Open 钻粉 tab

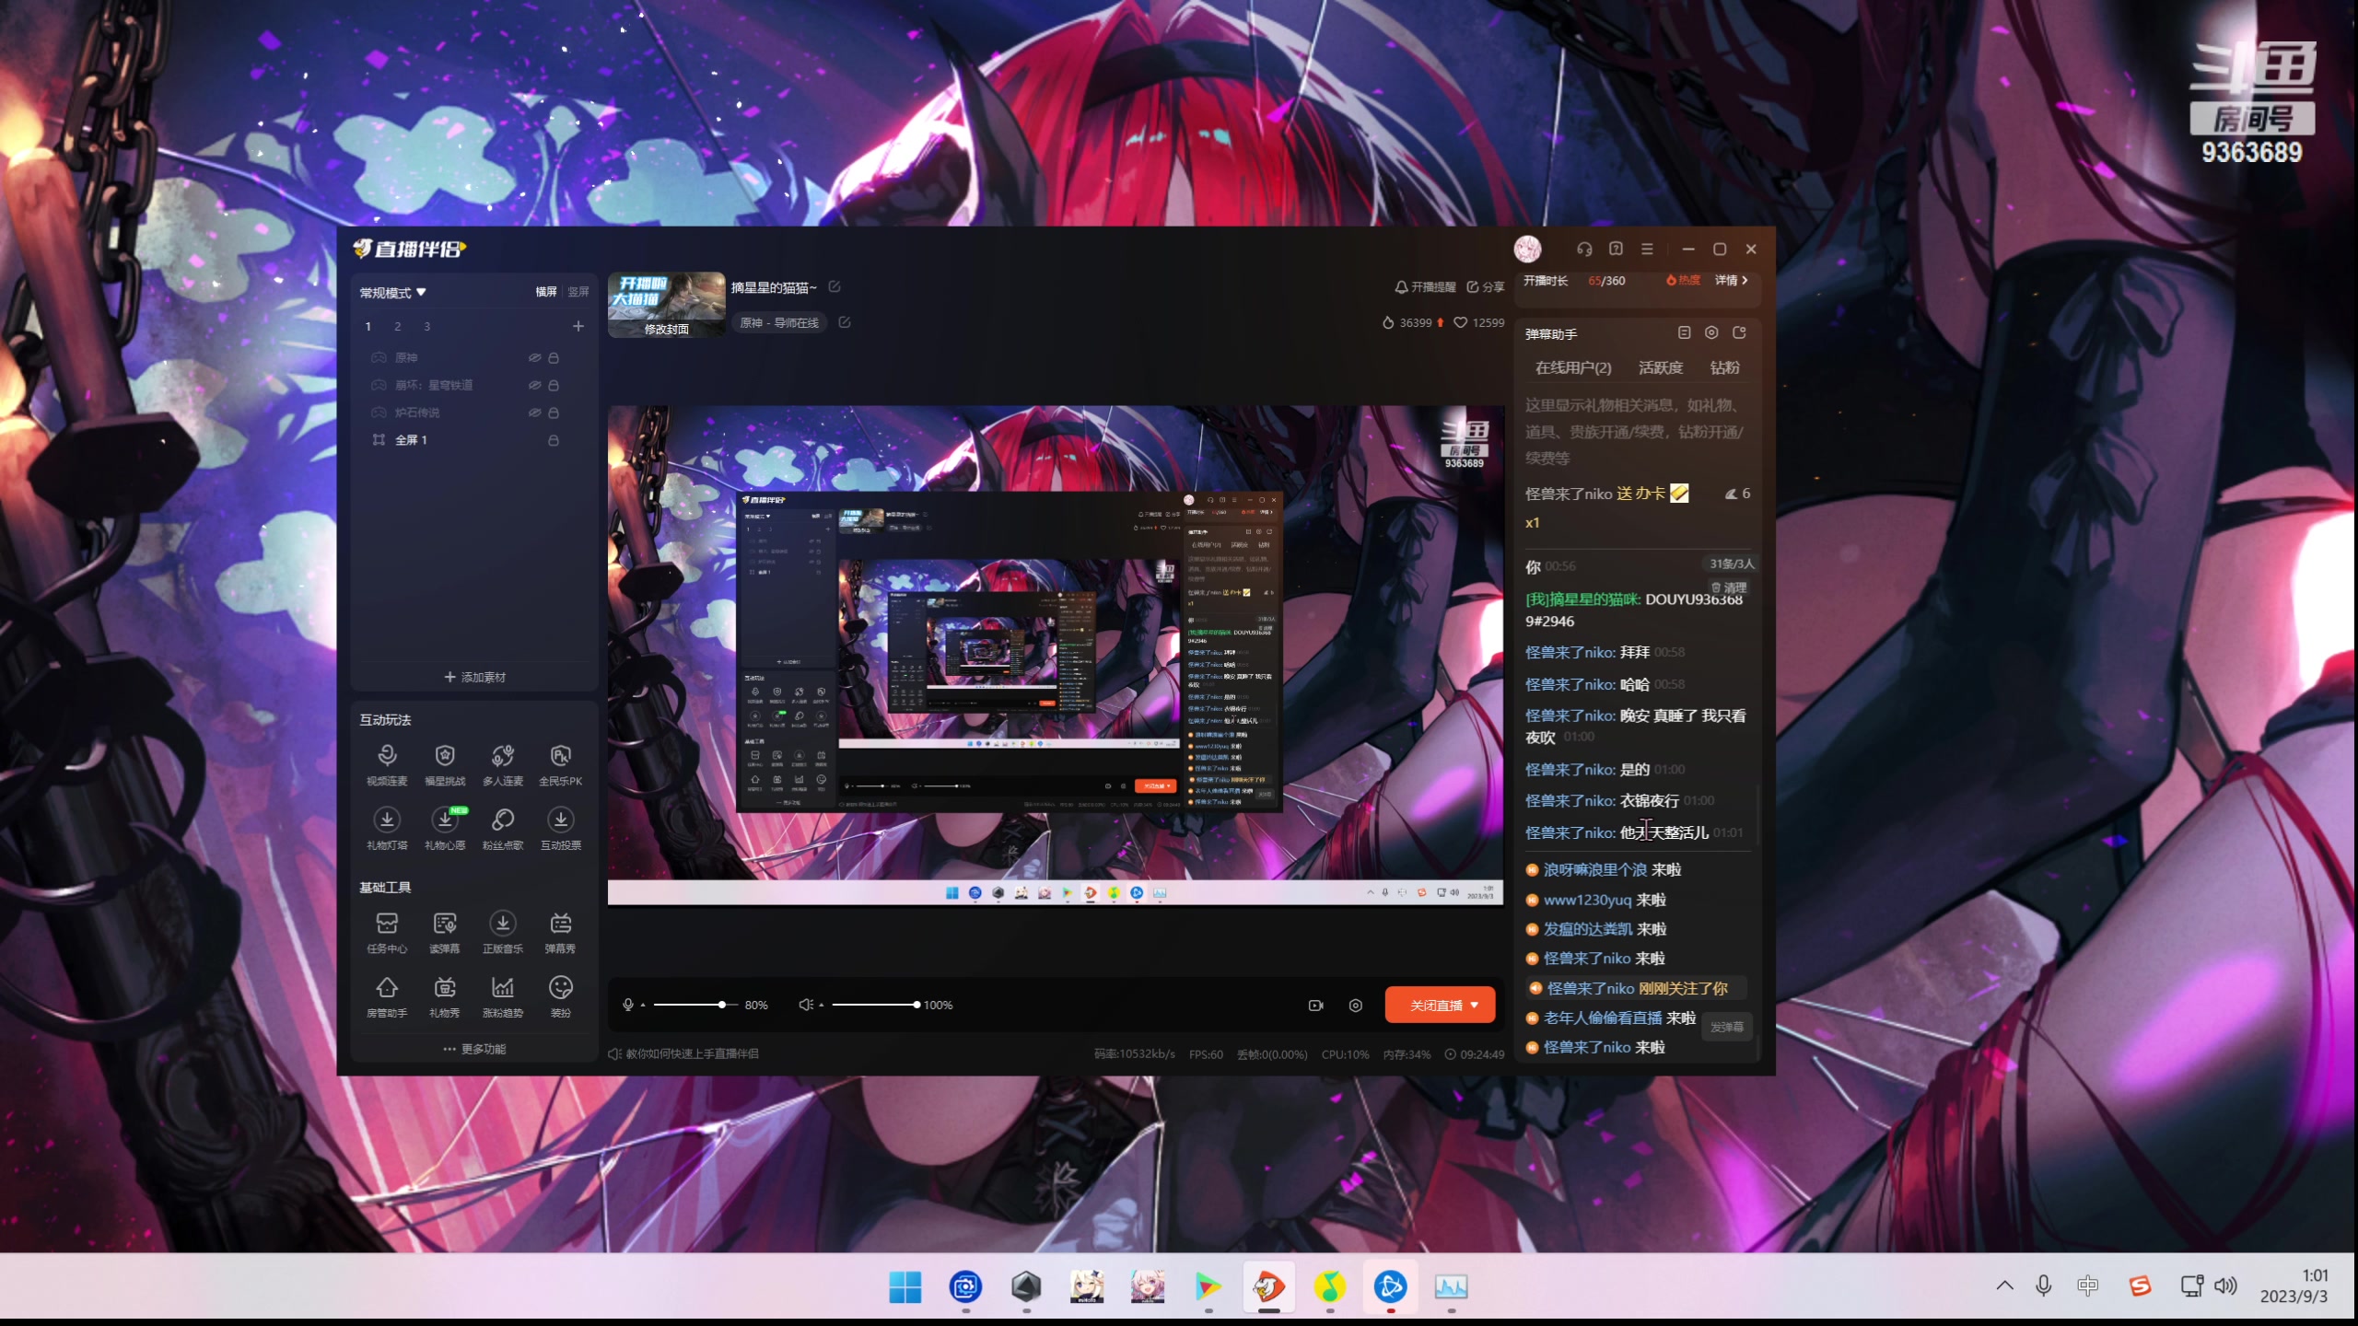point(1725,367)
